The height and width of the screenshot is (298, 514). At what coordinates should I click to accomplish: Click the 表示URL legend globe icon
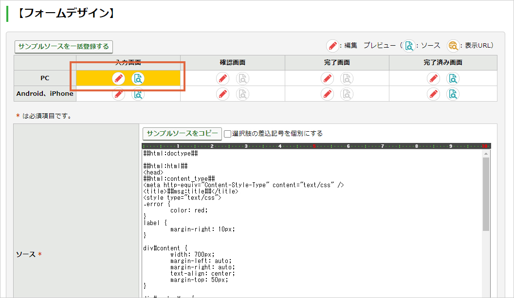(x=453, y=46)
